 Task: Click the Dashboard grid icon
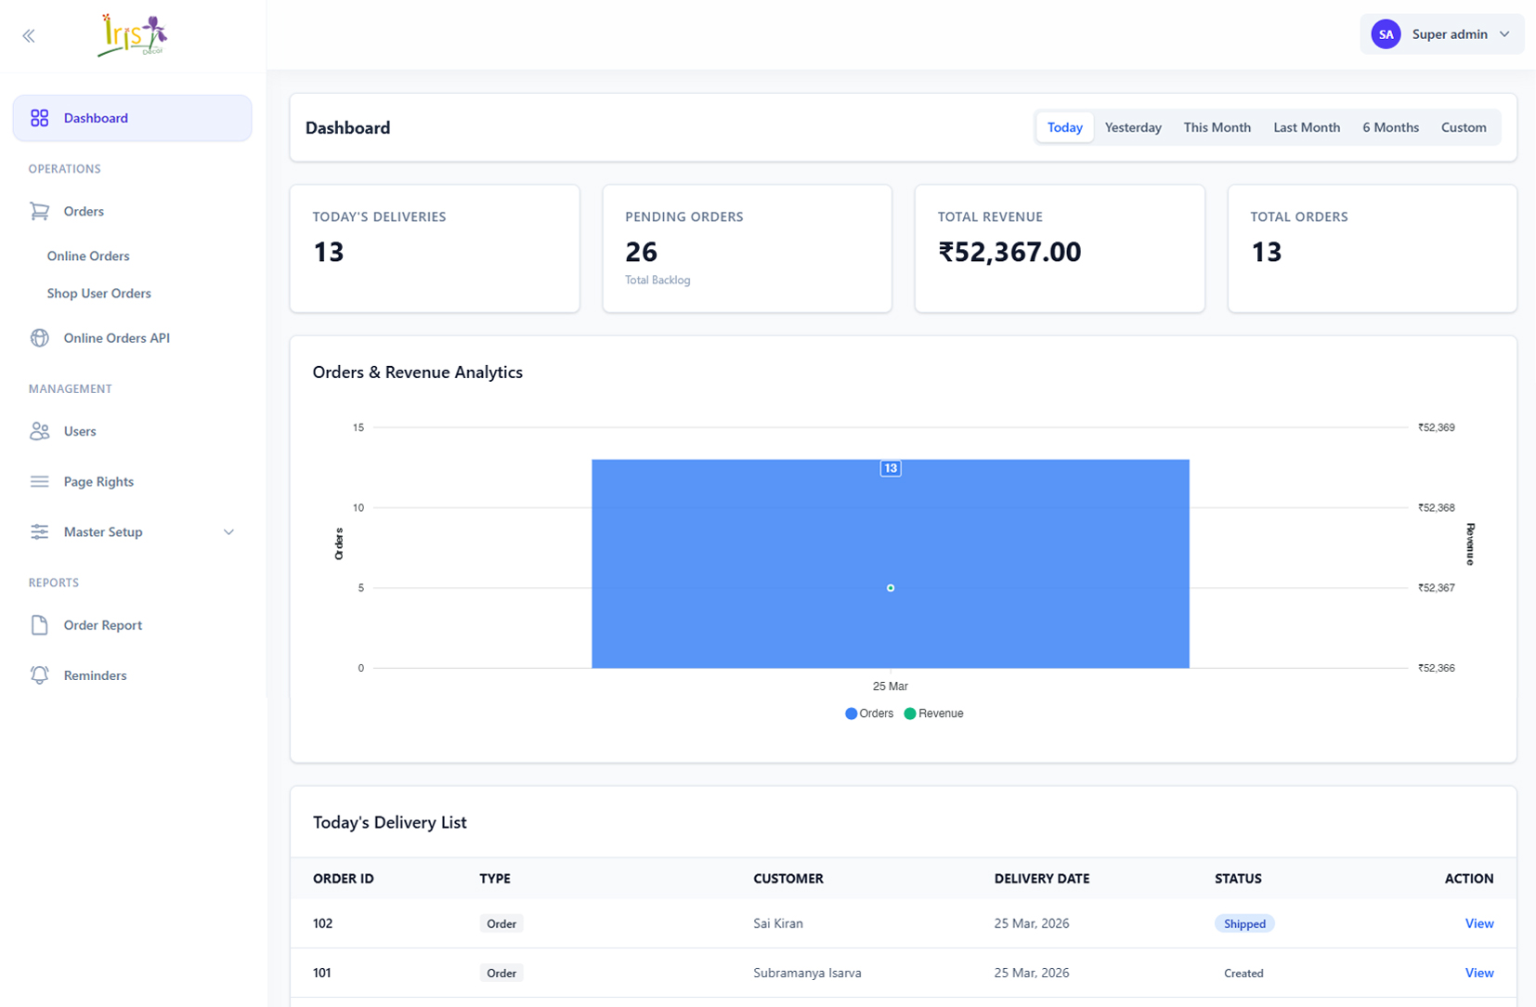coord(39,118)
